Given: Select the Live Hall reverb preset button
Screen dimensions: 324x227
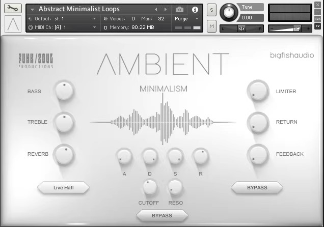Looking at the screenshot, I should pyautogui.click(x=64, y=188).
